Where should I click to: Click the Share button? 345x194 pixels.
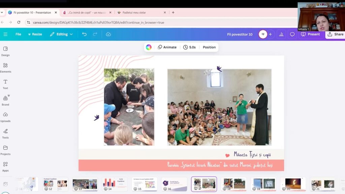(335, 34)
